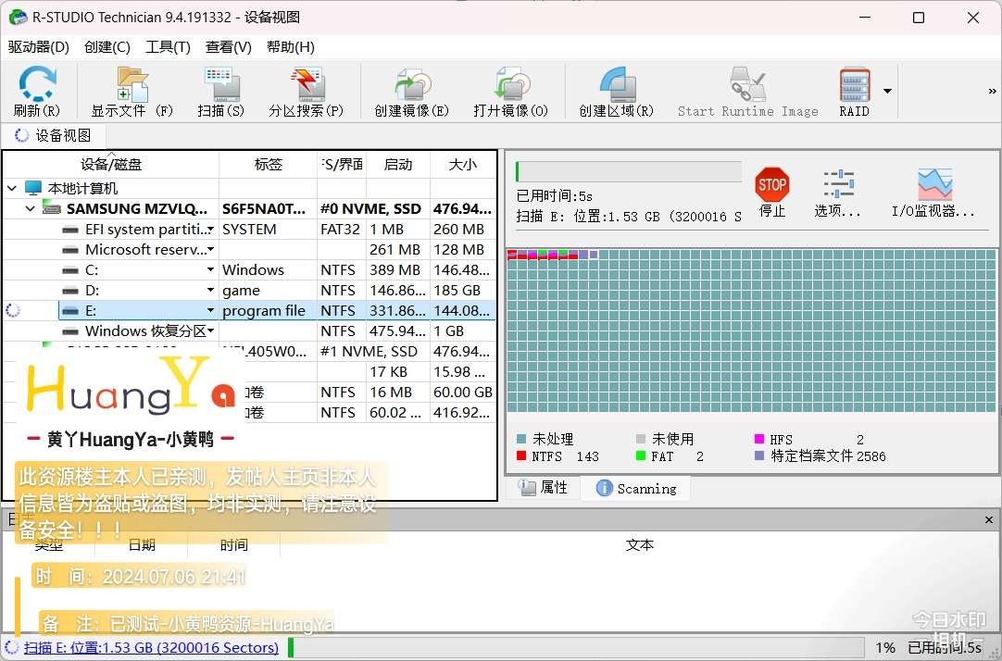Click the Text (文本) log column header
The image size is (1002, 661).
pyautogui.click(x=640, y=545)
